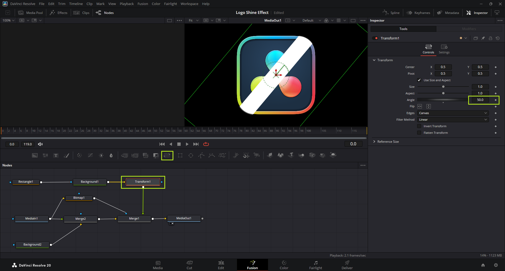Viewport: 505px width, 271px height.
Task: Click the Paint brush tool icon
Action: pyautogui.click(x=67, y=155)
